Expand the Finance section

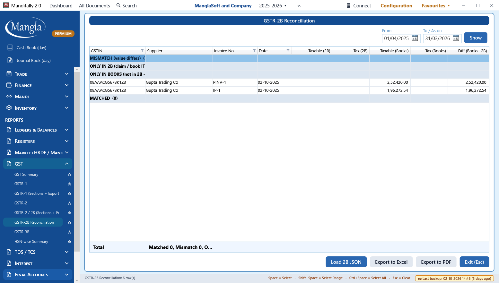pos(67,85)
